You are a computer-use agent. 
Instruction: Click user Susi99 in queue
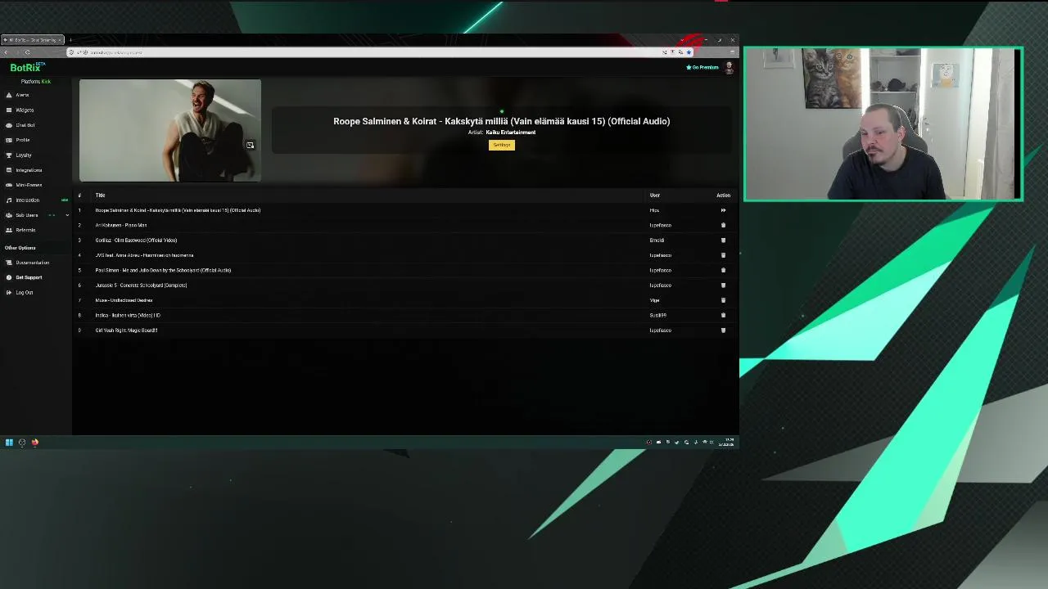pyautogui.click(x=657, y=315)
